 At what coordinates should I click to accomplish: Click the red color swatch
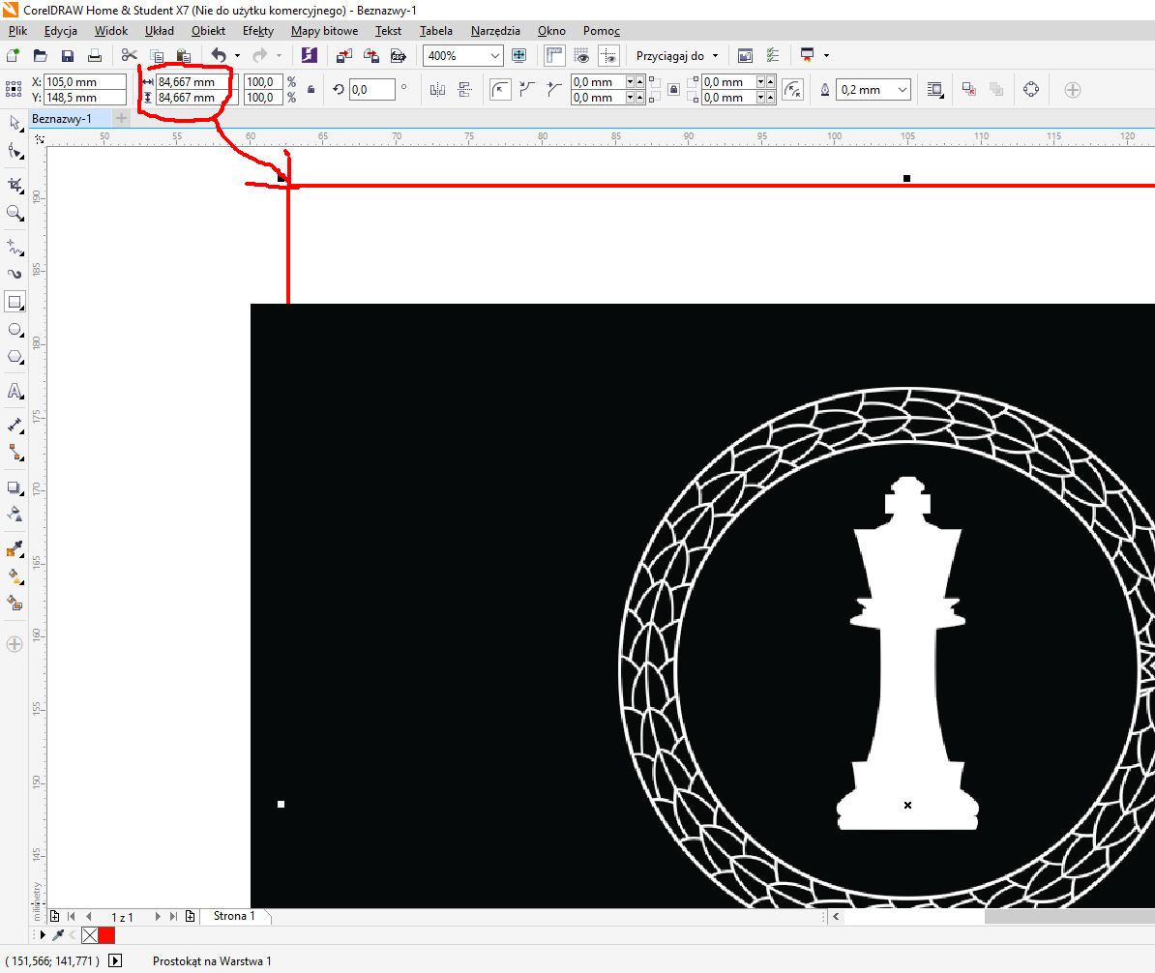click(106, 935)
